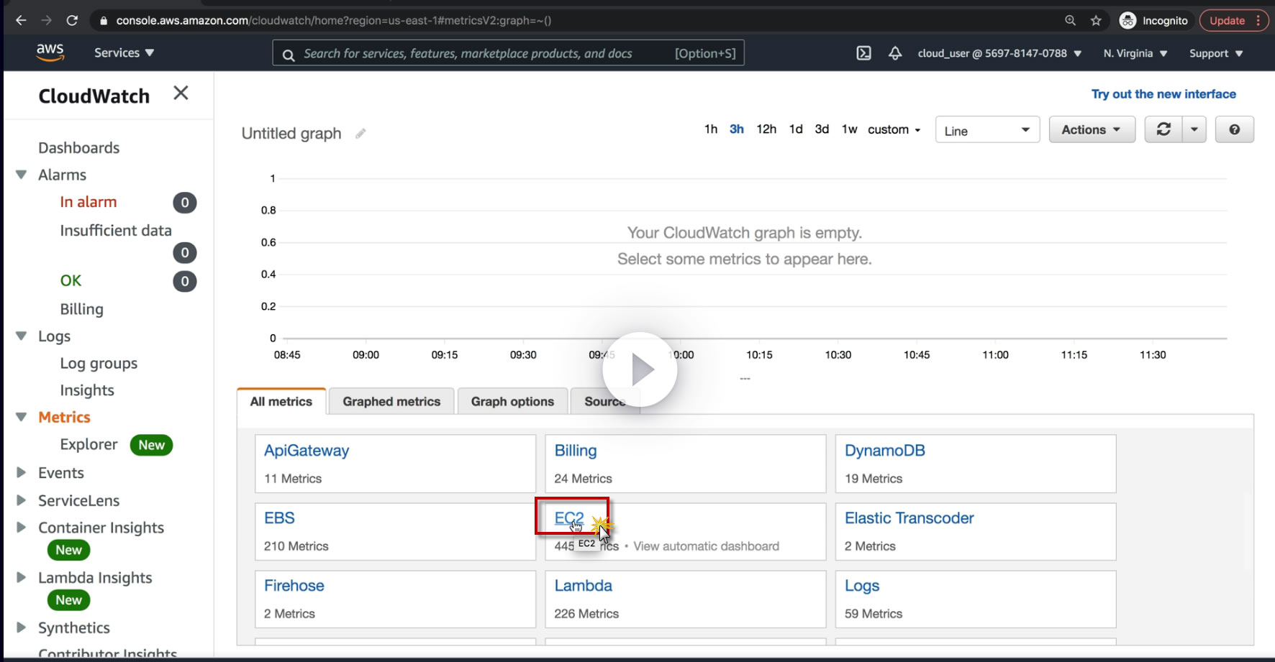
Task: Select the 1d time range
Action: [x=796, y=129]
